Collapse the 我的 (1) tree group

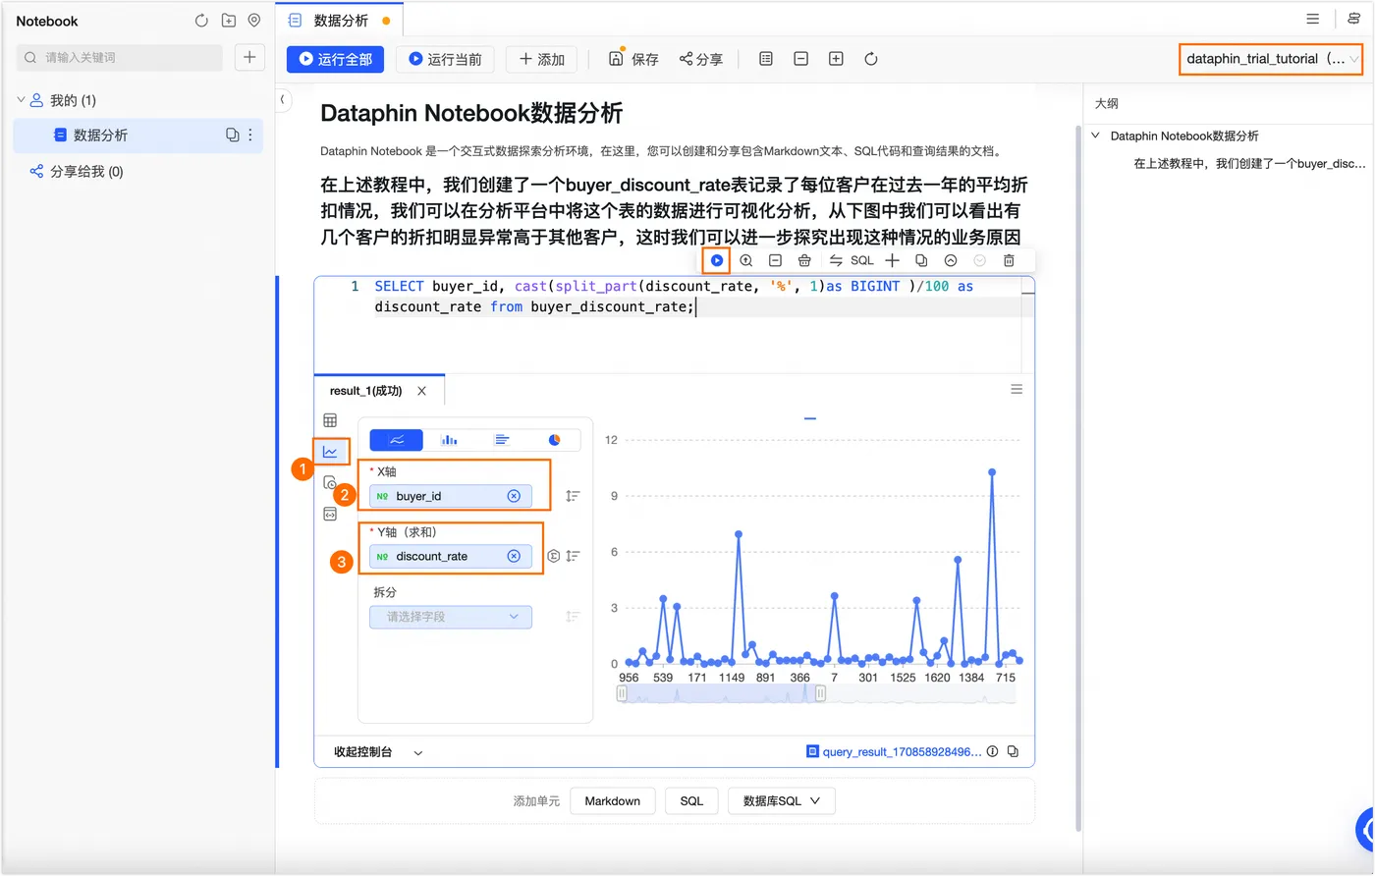[21, 100]
